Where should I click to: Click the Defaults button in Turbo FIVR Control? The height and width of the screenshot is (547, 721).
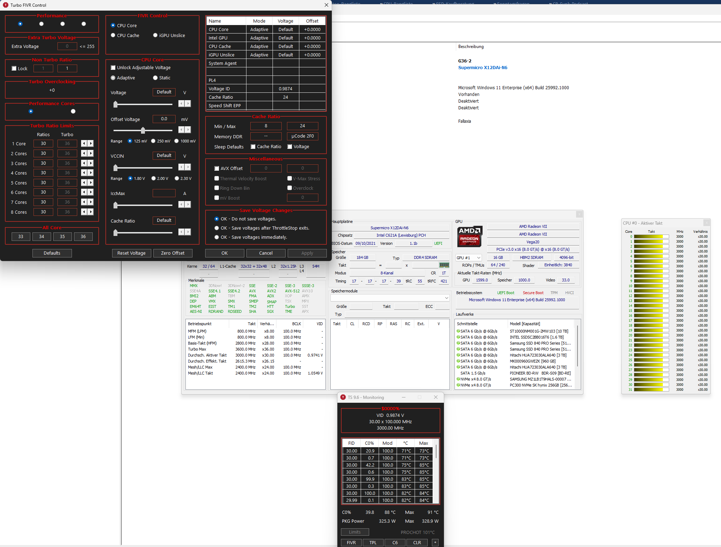tap(52, 253)
